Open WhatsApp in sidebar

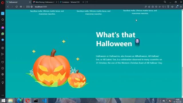[3, 34]
